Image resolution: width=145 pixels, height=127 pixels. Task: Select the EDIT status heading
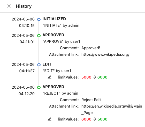point(47,64)
